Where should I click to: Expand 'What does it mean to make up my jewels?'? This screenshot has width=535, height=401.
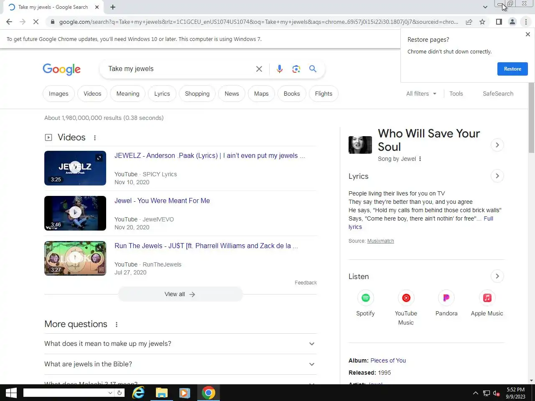(180, 344)
